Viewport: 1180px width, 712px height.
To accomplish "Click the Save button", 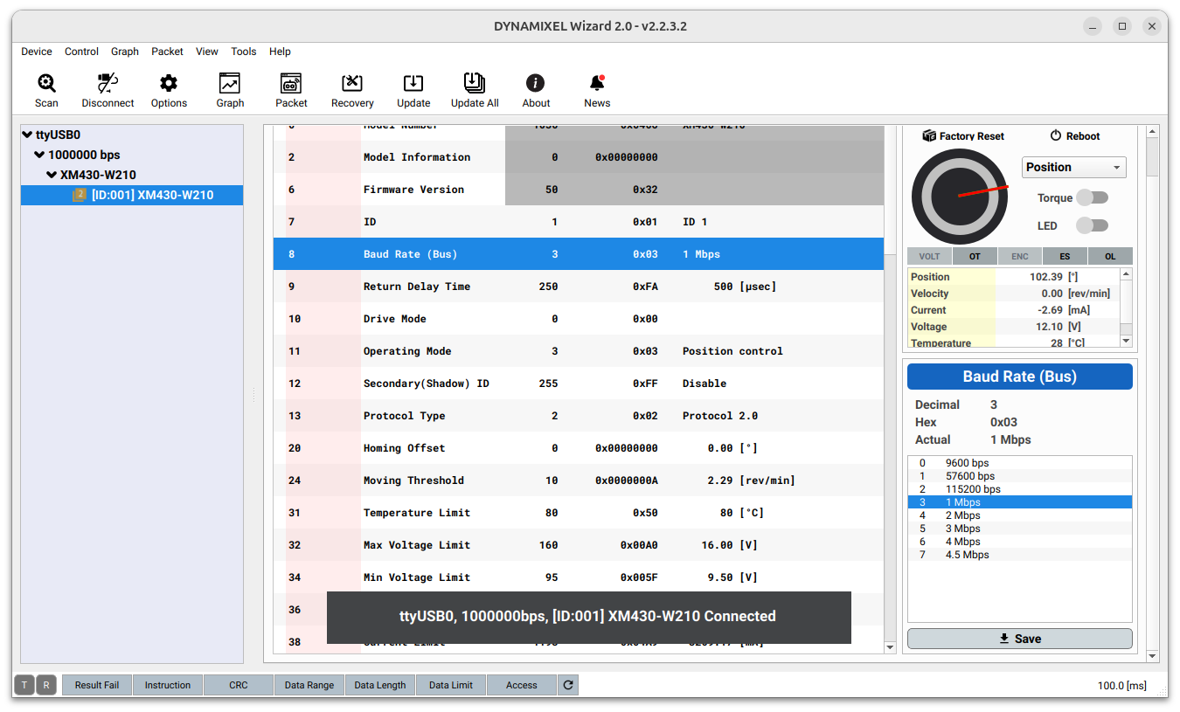I will [1019, 639].
